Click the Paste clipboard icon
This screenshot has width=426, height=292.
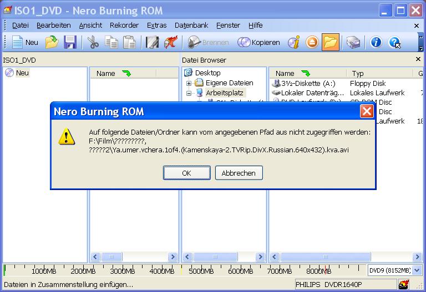[129, 42]
